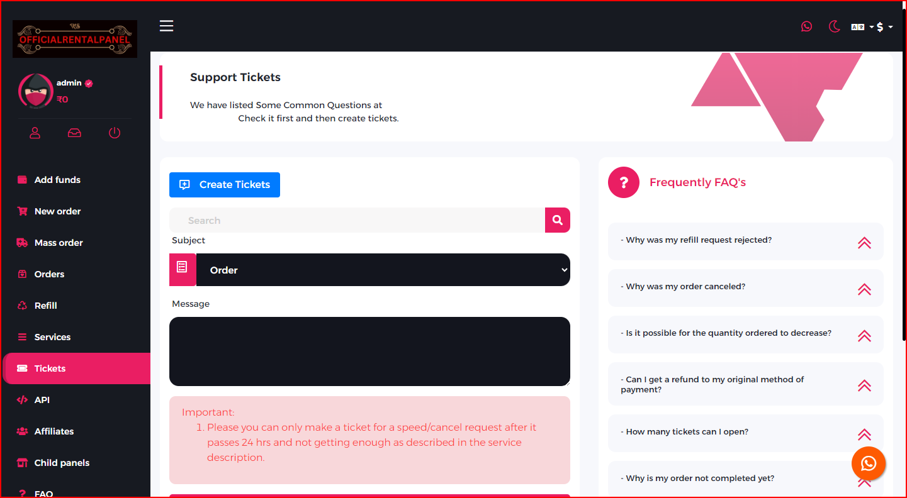Click the inbox tray icon in sidebar

(74, 133)
